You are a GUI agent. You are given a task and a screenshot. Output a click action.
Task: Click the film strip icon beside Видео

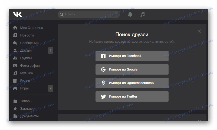point(15,81)
